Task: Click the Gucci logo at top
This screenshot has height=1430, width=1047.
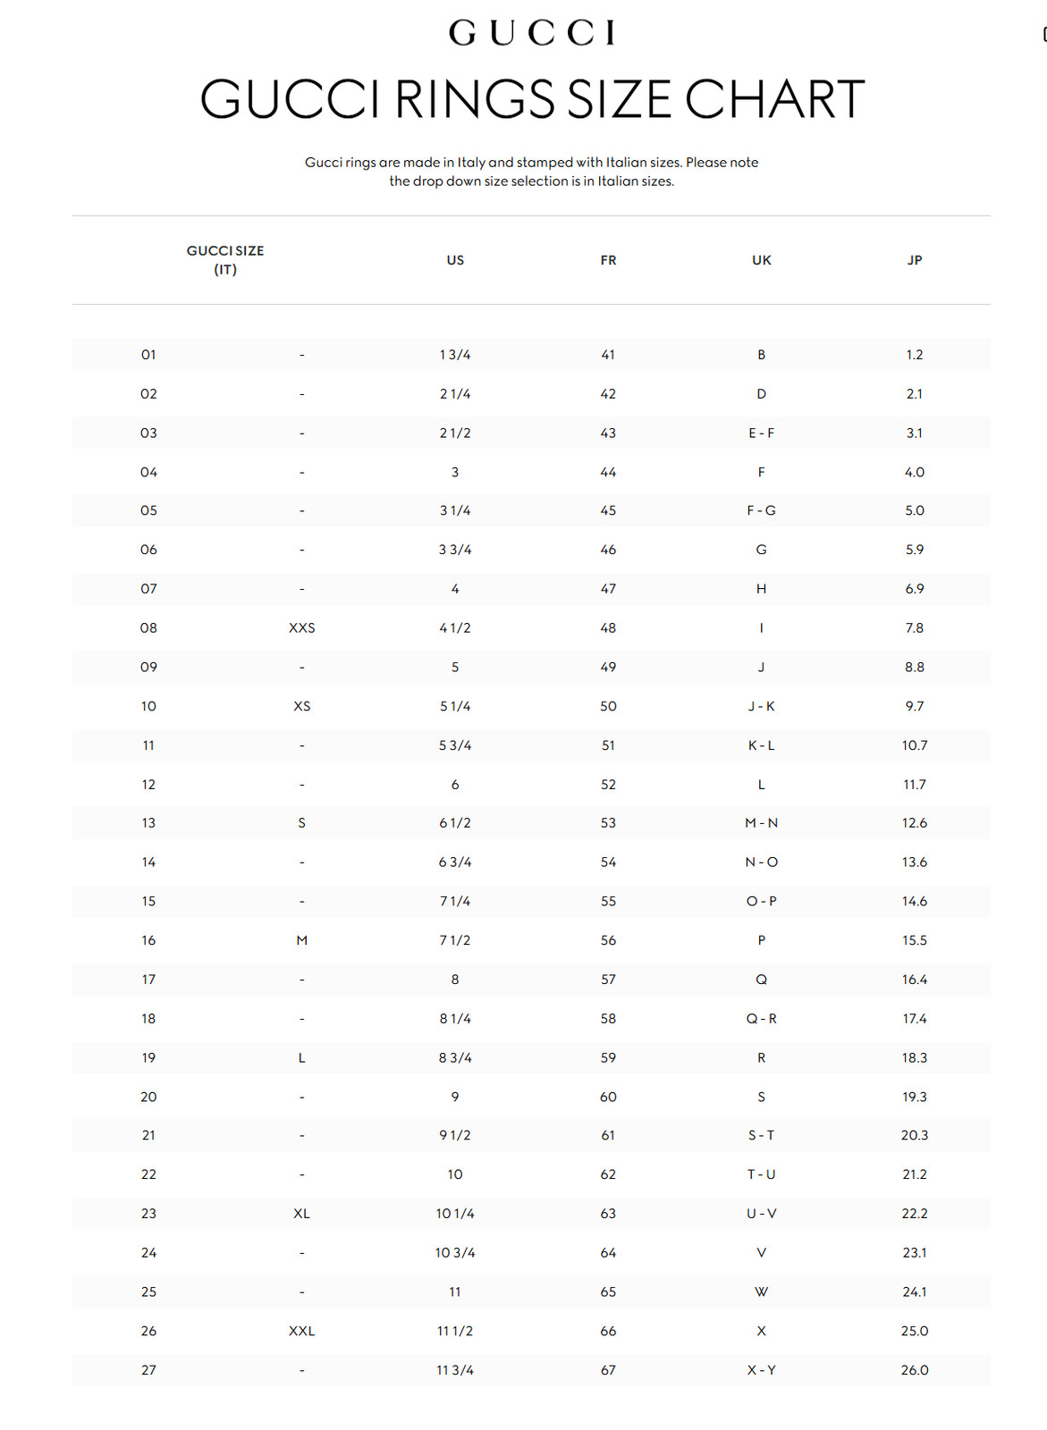Action: (531, 33)
